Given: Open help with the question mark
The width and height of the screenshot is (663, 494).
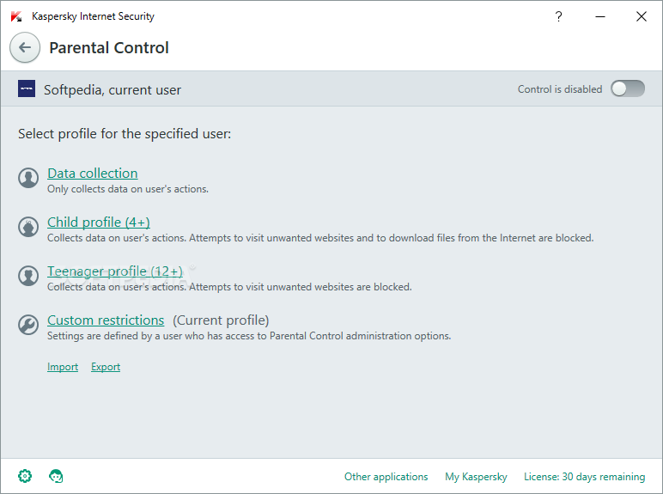Looking at the screenshot, I should 558,16.
